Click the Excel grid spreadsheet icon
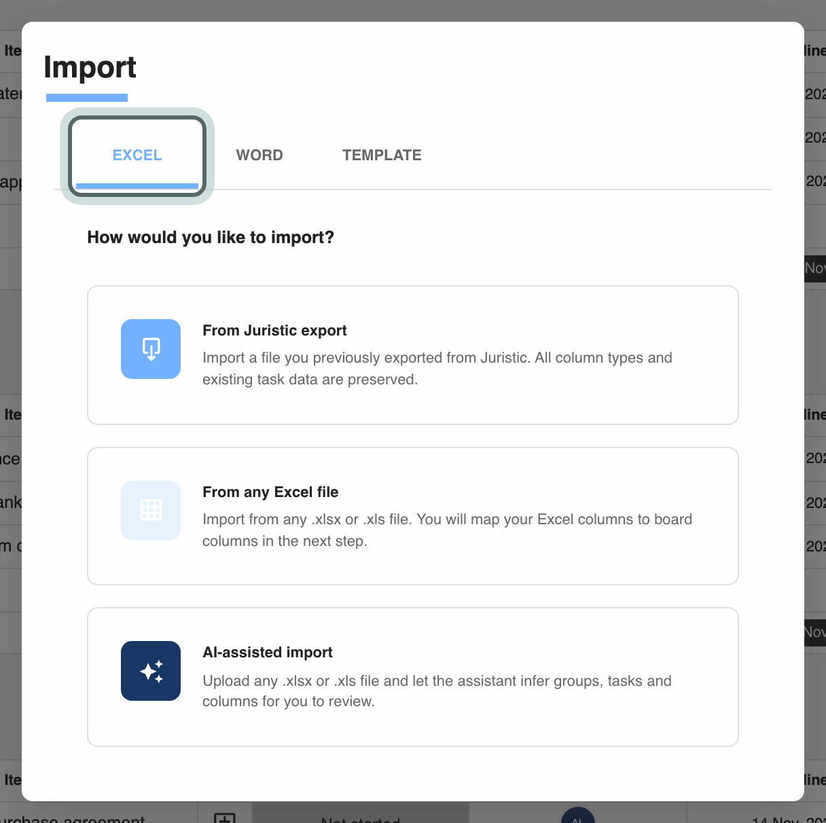This screenshot has width=826, height=823. click(151, 511)
